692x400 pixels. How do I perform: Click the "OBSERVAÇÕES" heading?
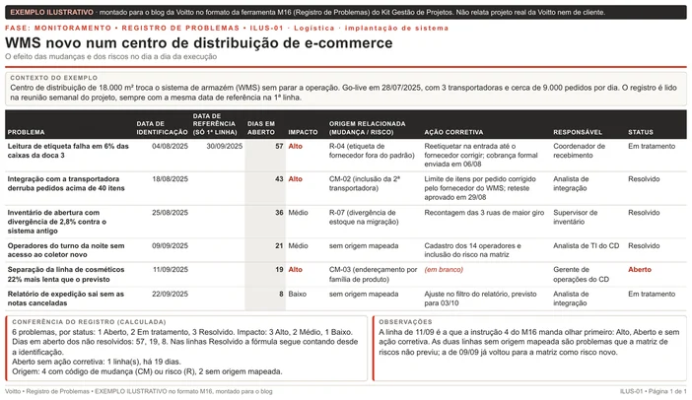click(x=405, y=322)
